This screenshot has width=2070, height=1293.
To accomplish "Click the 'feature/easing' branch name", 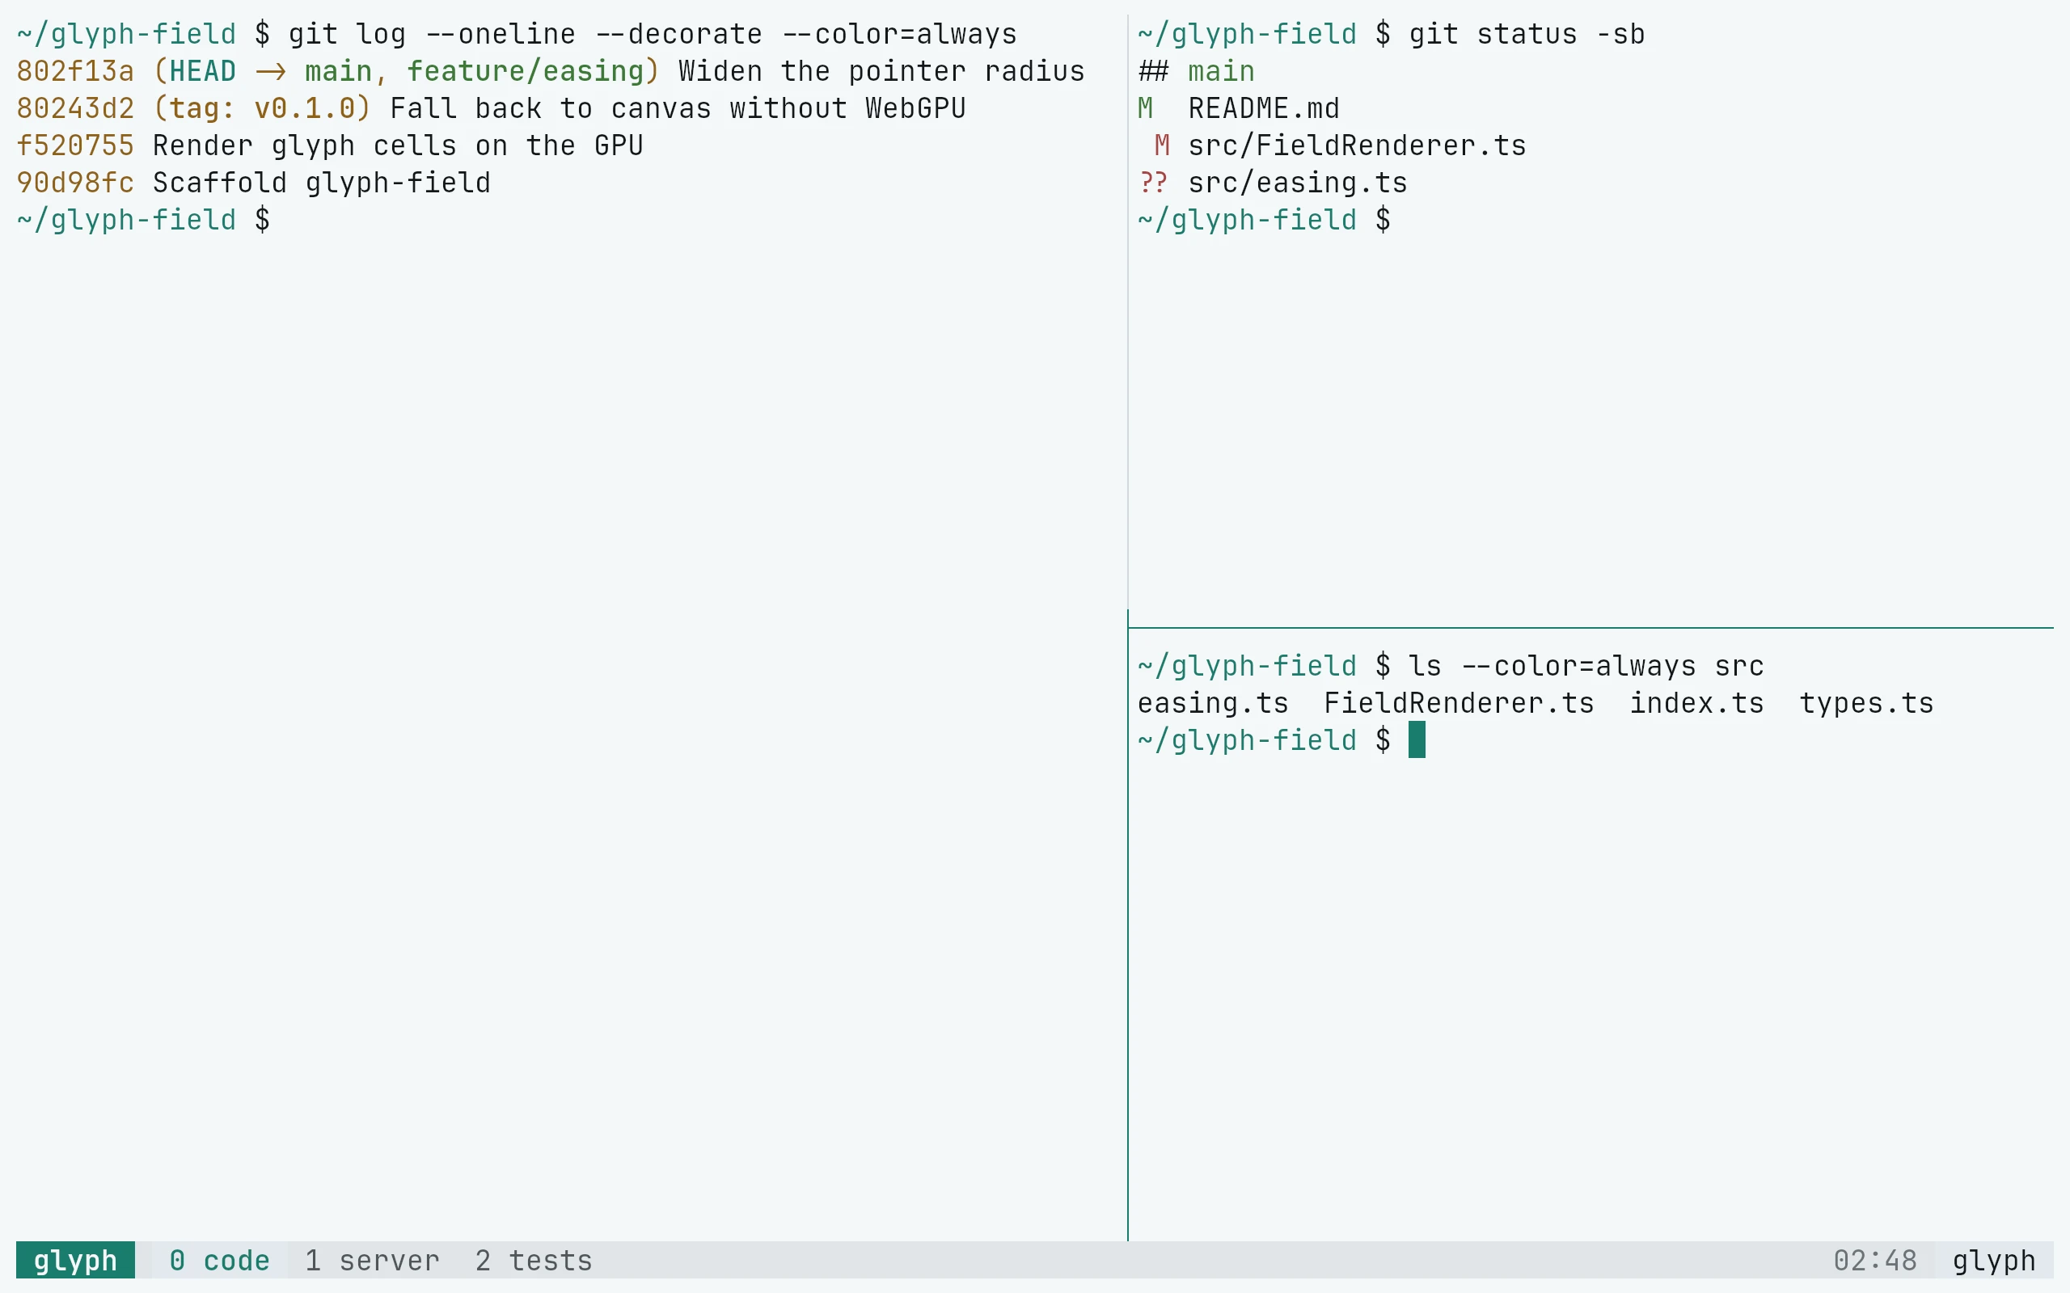I will click(526, 71).
